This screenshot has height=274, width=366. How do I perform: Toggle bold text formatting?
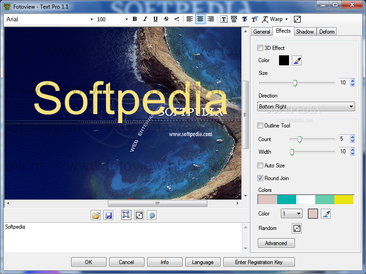click(135, 19)
